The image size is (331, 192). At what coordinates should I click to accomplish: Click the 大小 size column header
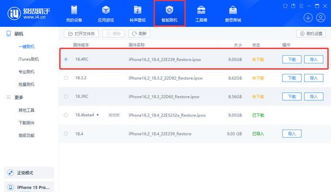238,45
